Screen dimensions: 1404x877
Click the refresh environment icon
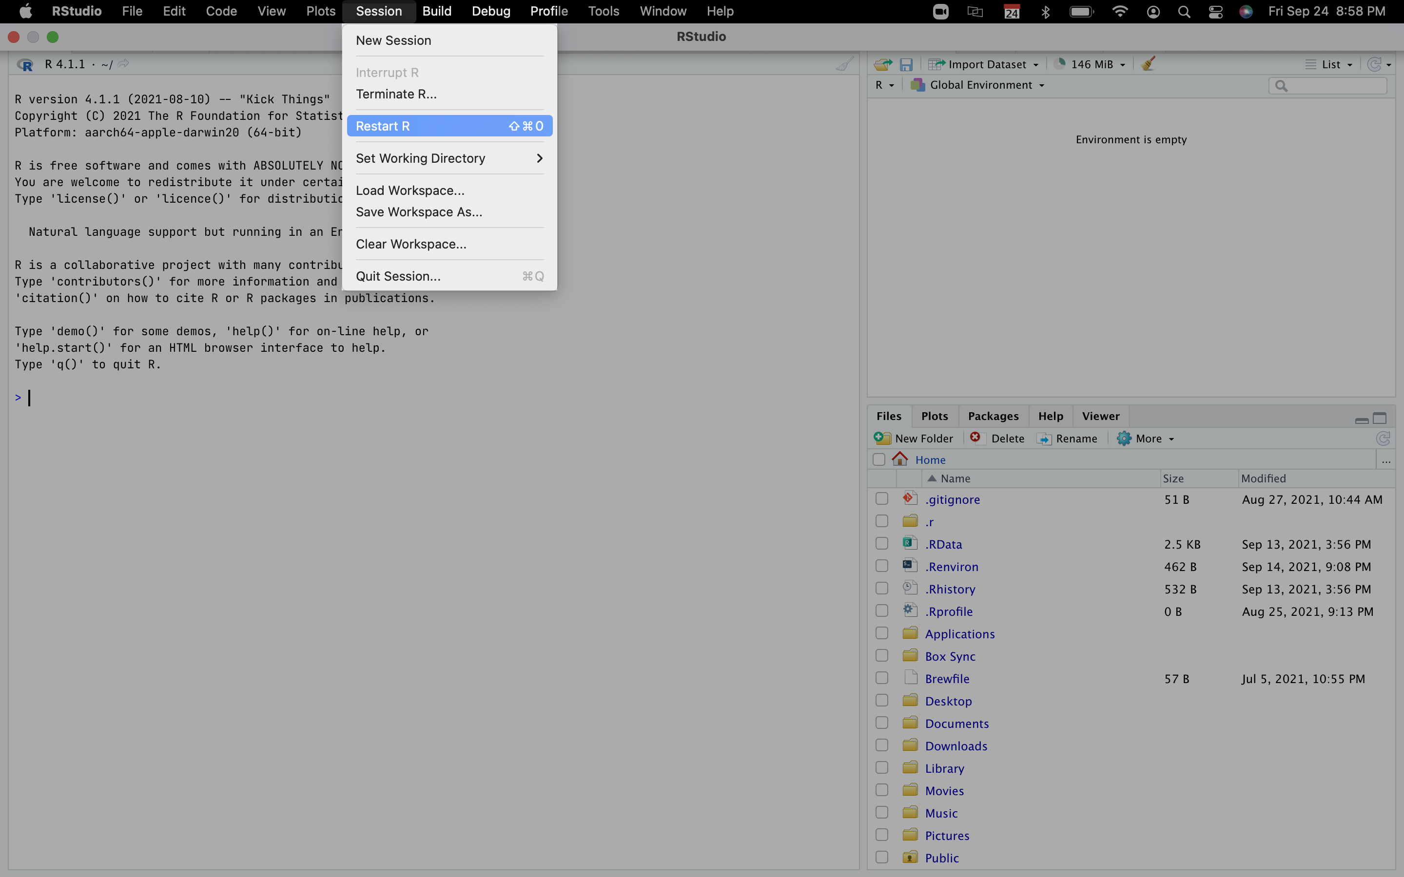(x=1373, y=64)
